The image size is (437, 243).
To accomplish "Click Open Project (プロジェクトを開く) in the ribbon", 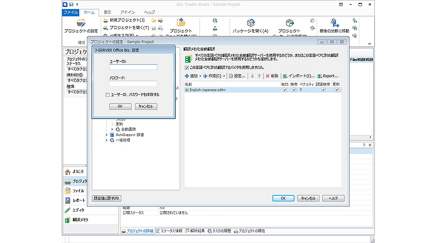I will pos(126,28).
